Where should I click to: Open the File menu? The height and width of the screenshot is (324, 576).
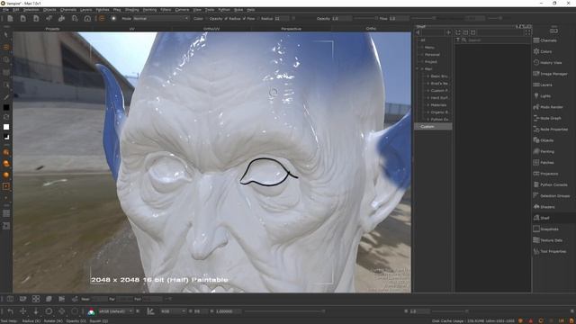5,10
